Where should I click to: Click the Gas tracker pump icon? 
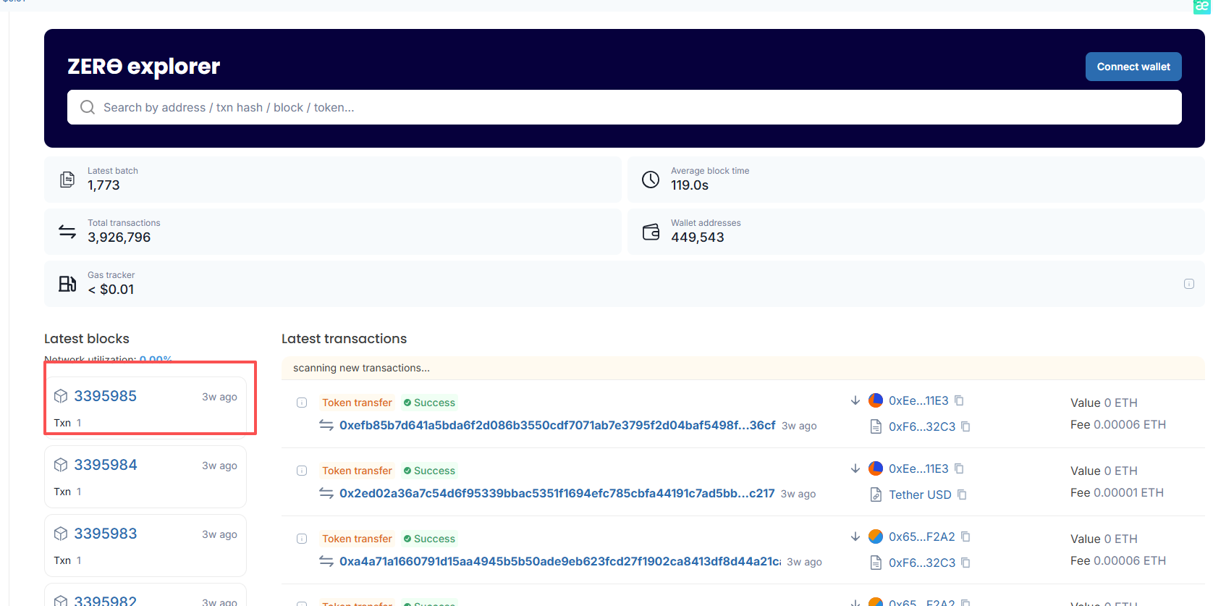pos(67,284)
